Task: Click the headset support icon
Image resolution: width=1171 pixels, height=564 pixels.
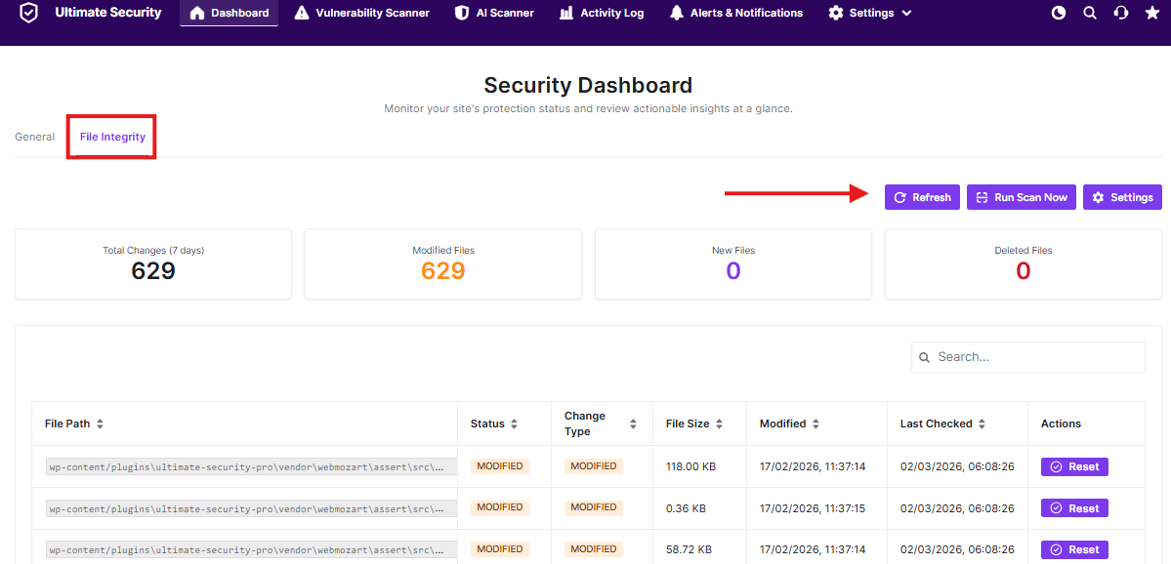Action: 1120,13
